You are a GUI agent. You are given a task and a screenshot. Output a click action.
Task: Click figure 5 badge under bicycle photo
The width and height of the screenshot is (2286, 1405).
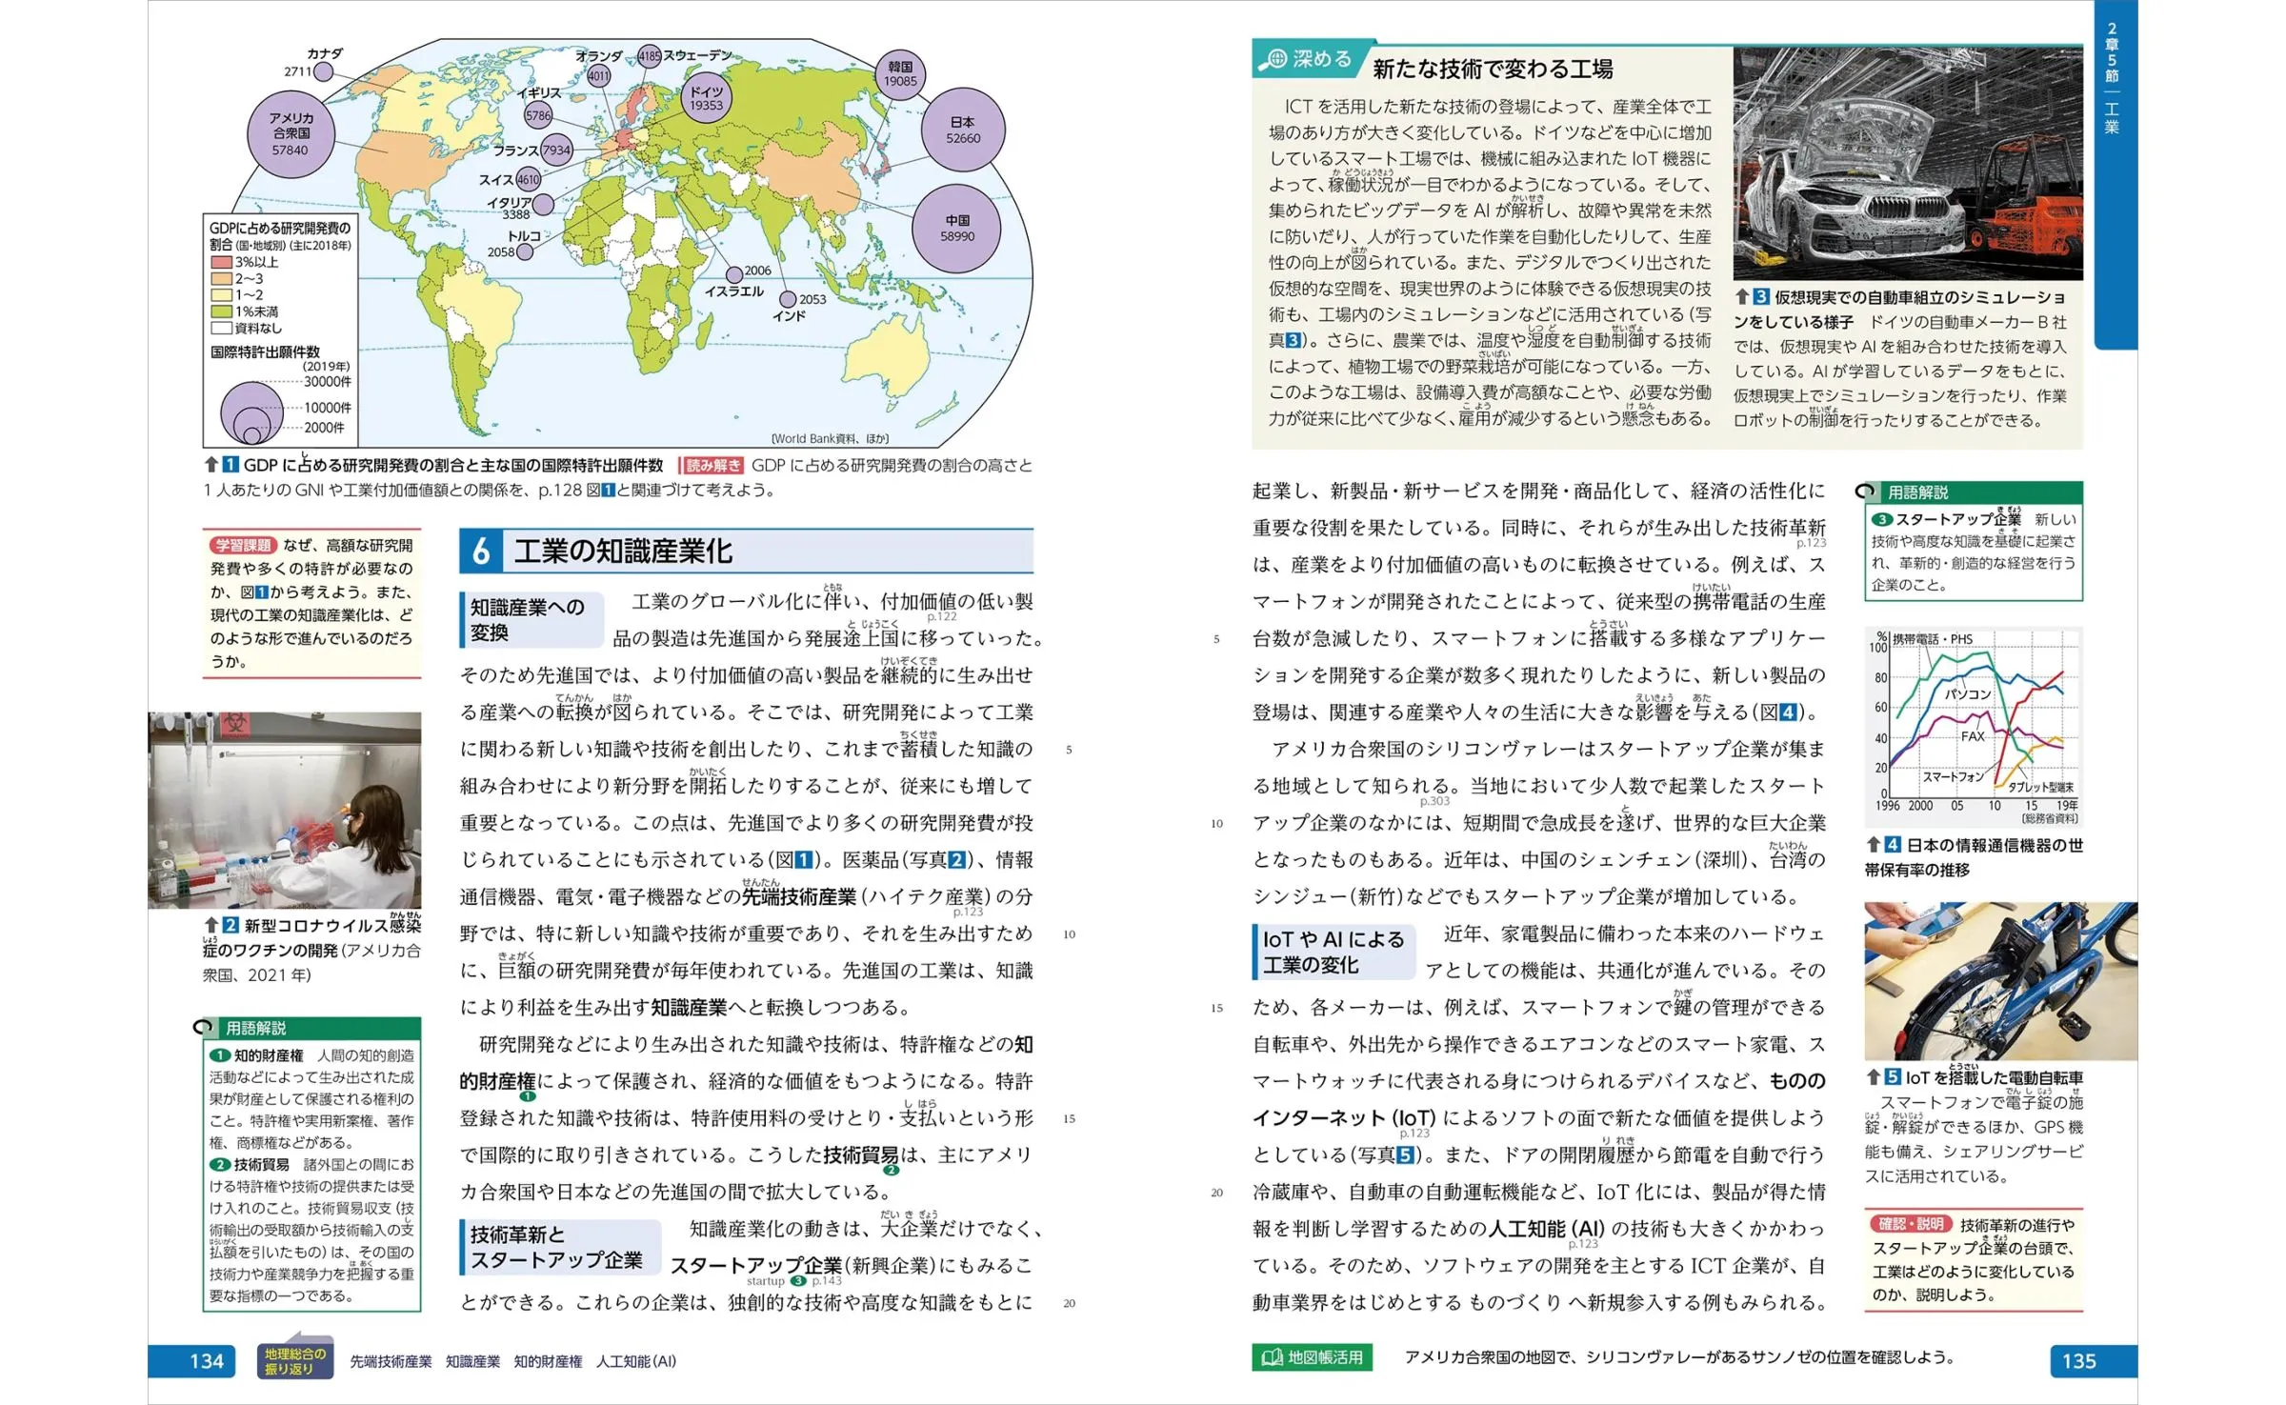[1892, 1077]
